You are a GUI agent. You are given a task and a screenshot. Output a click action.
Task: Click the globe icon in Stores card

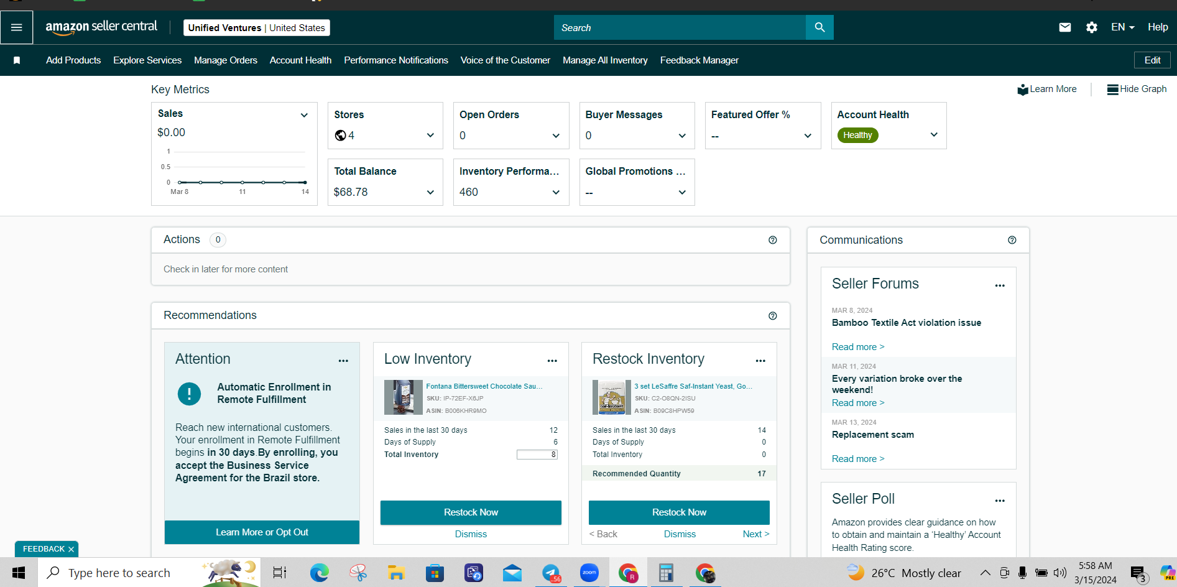coord(340,136)
